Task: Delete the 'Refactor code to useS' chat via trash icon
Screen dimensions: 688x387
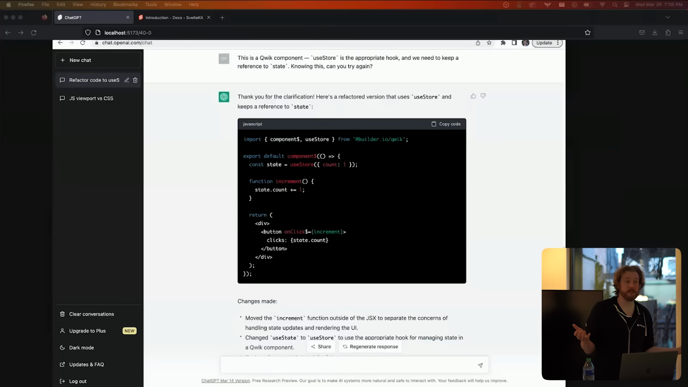Action: tap(135, 80)
